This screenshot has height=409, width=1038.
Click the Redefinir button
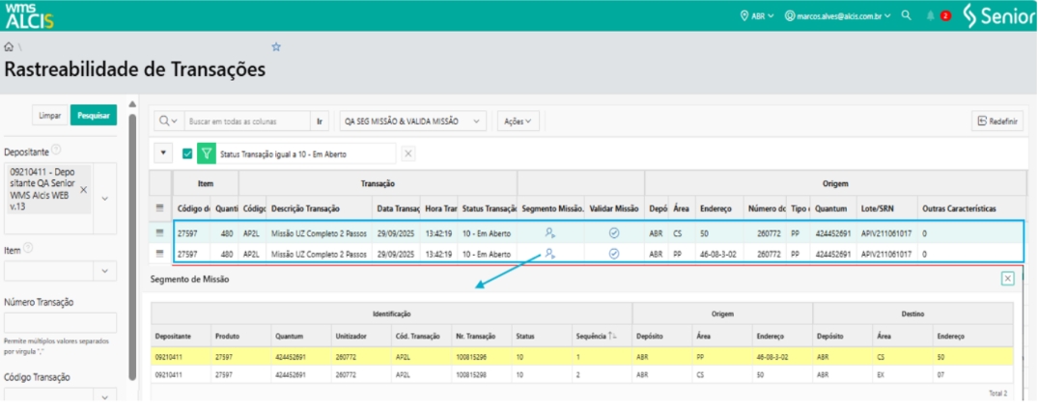click(x=997, y=122)
